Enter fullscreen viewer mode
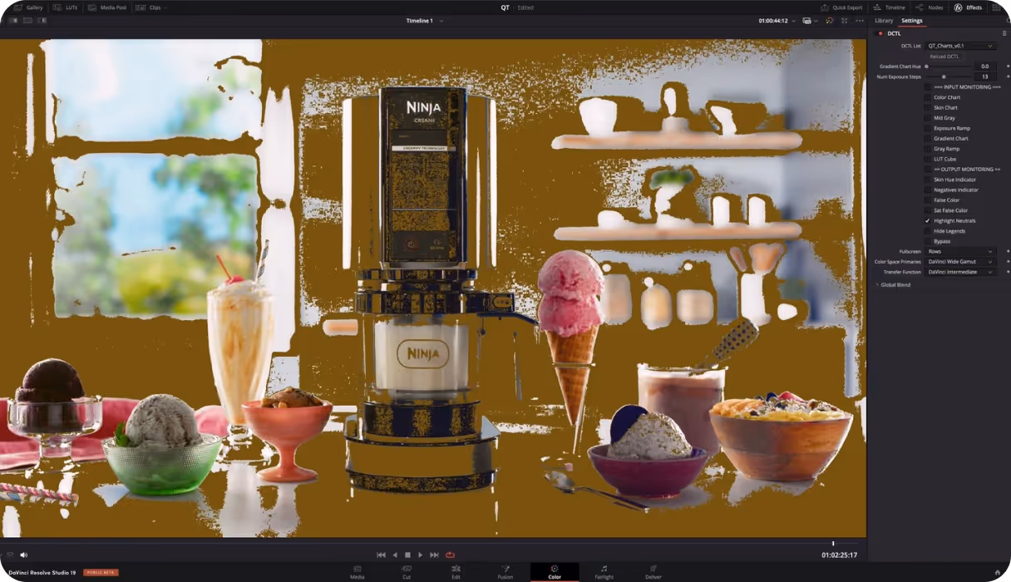 click(845, 20)
